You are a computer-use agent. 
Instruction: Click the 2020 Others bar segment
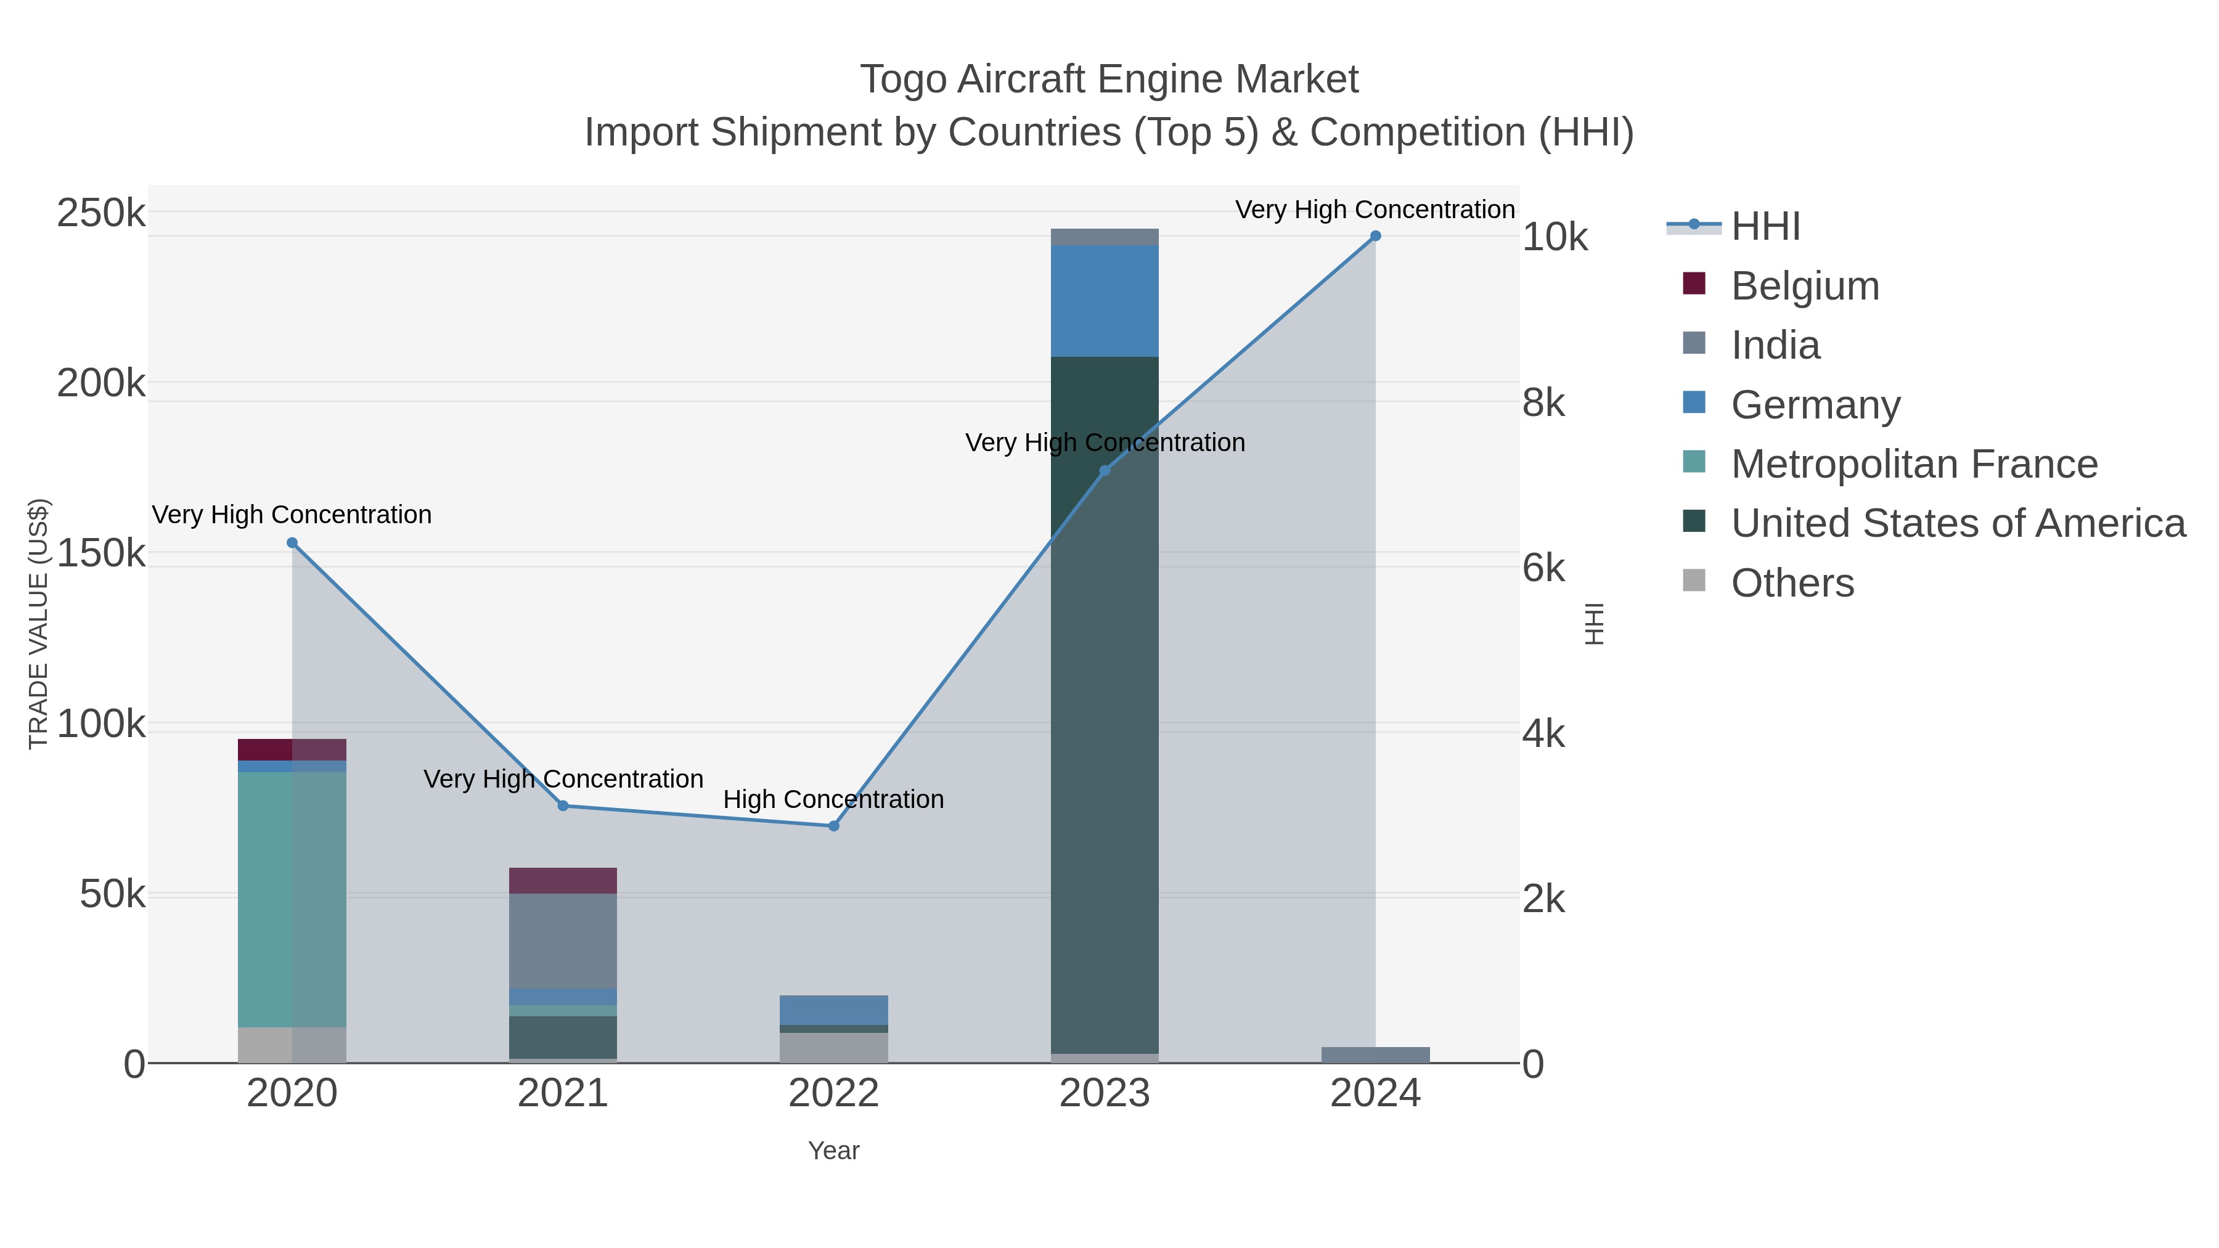pos(292,1045)
